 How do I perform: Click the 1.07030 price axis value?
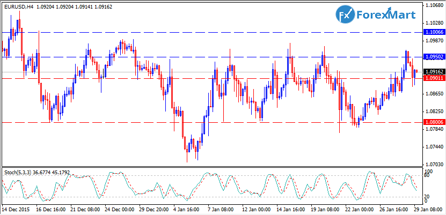tap(434, 165)
